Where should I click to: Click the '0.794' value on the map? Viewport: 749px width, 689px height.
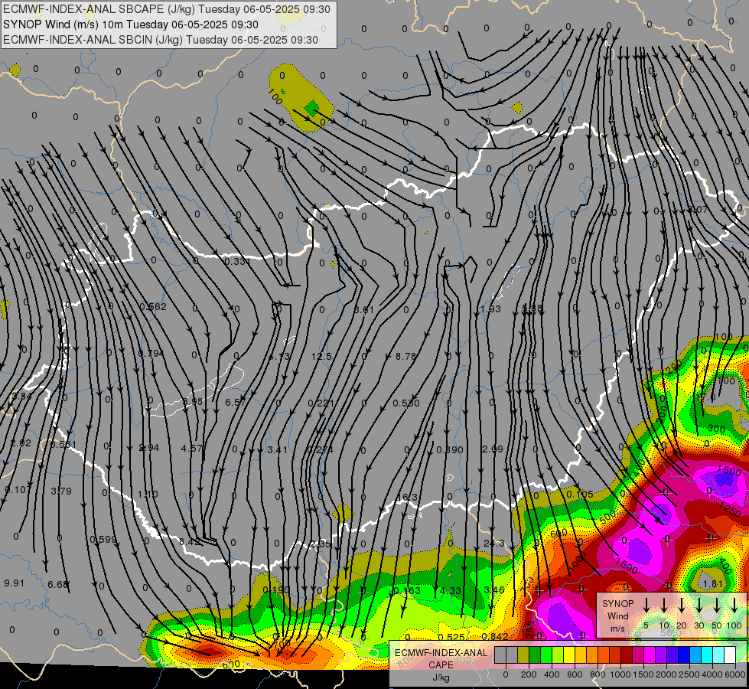click(151, 354)
